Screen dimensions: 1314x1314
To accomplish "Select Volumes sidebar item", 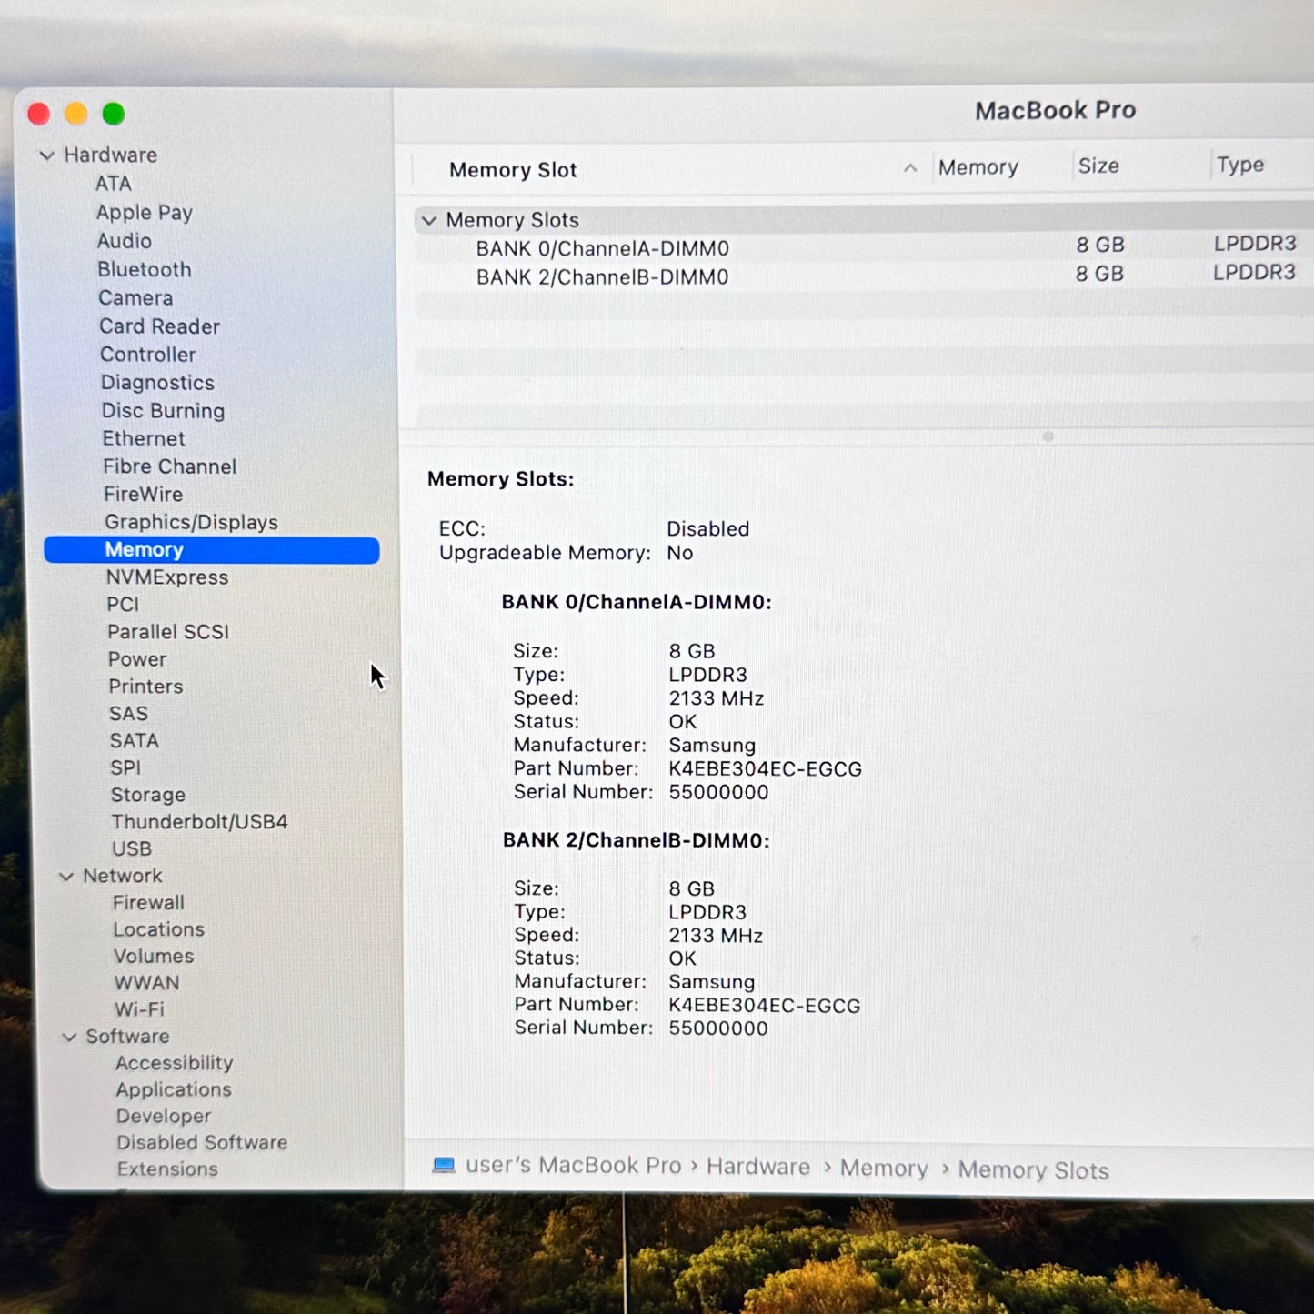I will click(154, 957).
